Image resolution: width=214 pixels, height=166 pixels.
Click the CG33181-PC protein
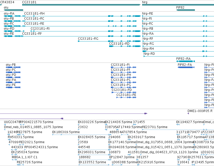124,82
